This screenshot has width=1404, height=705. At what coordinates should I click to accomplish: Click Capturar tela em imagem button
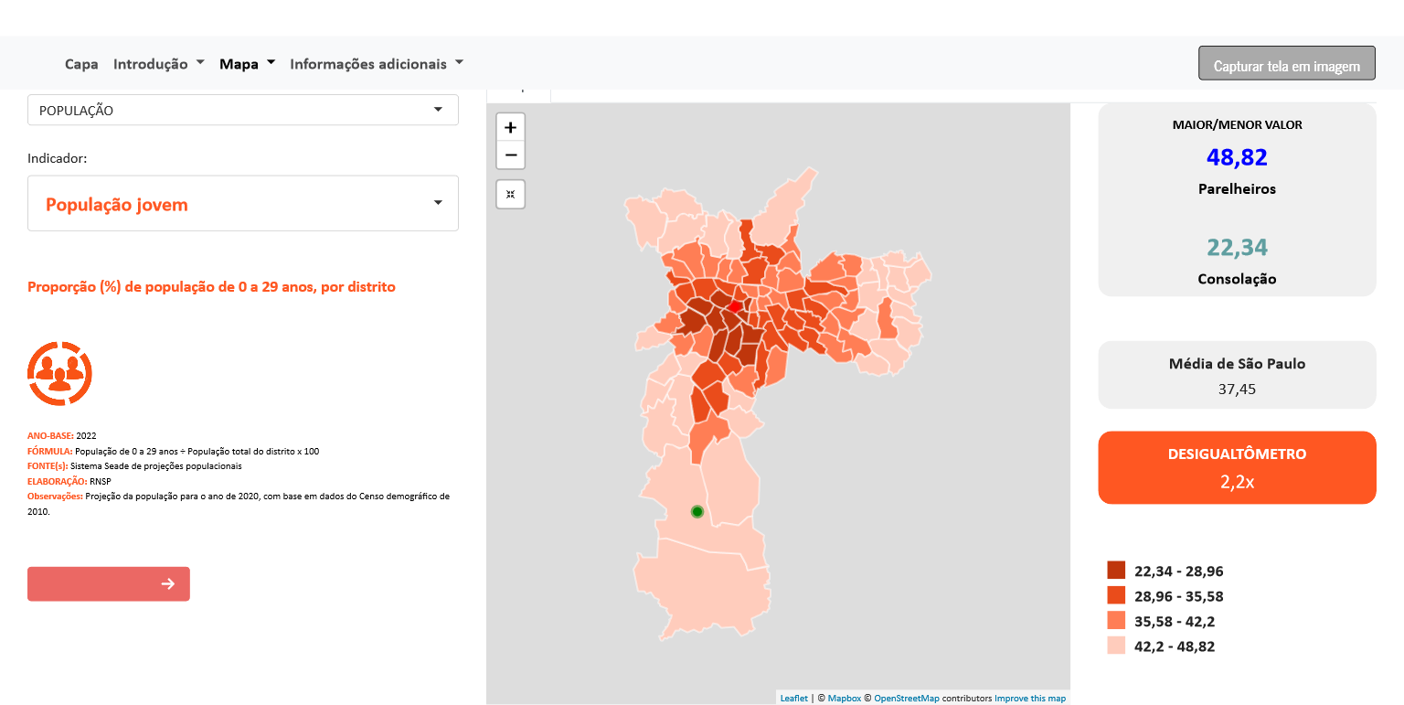1286,65
